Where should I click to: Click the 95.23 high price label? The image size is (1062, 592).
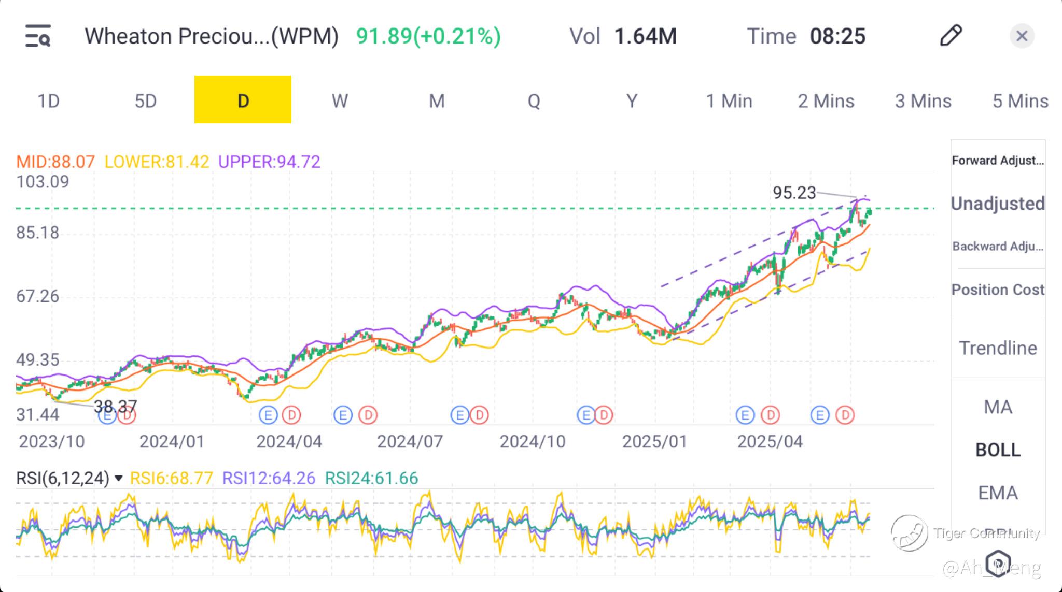click(794, 193)
